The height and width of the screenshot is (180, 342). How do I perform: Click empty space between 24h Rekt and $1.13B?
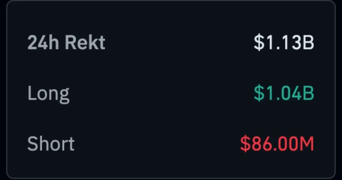click(180, 42)
